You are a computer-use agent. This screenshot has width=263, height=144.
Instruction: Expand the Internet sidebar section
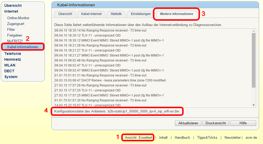click(11, 11)
